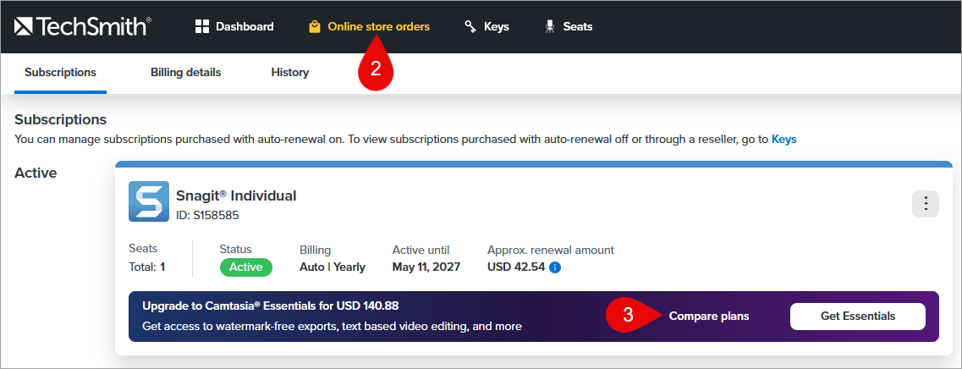Select the Subscriptions tab
Viewport: 962px width, 369px height.
[x=60, y=73]
